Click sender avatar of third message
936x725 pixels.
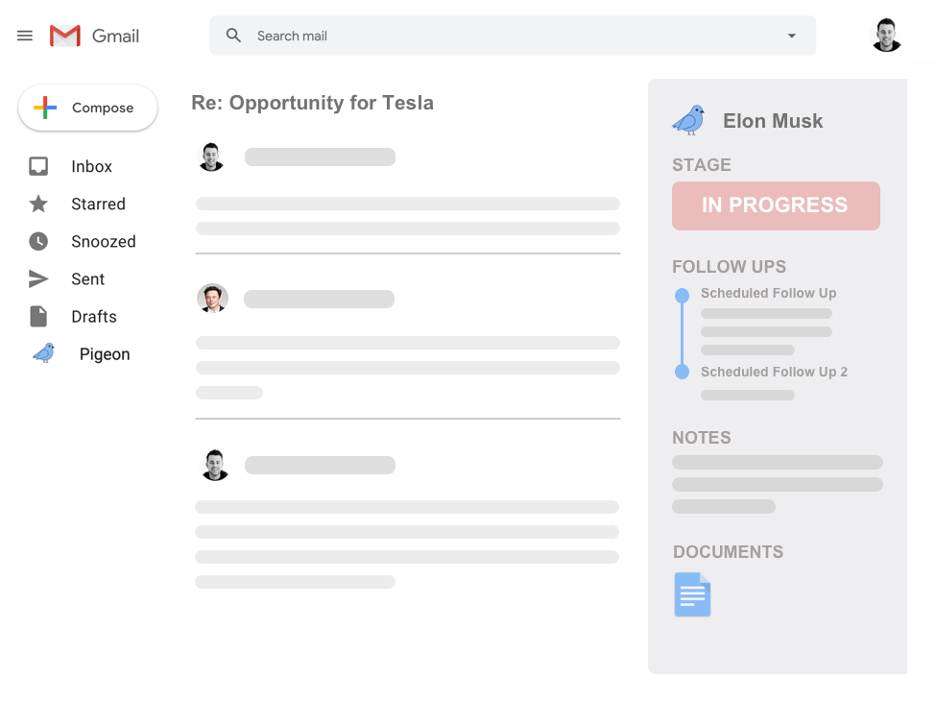click(x=215, y=465)
